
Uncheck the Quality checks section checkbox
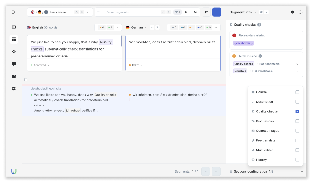coord(297,111)
